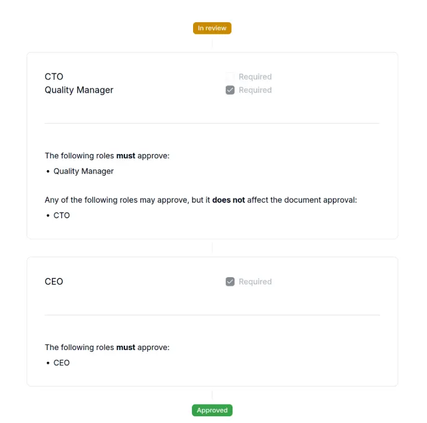The width and height of the screenshot is (427, 423).
Task: Click the Required label beside CTO
Action: [x=255, y=77]
